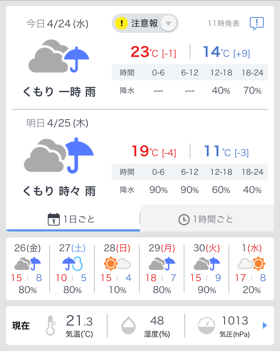Click the humidity droplet icon

point(128,325)
